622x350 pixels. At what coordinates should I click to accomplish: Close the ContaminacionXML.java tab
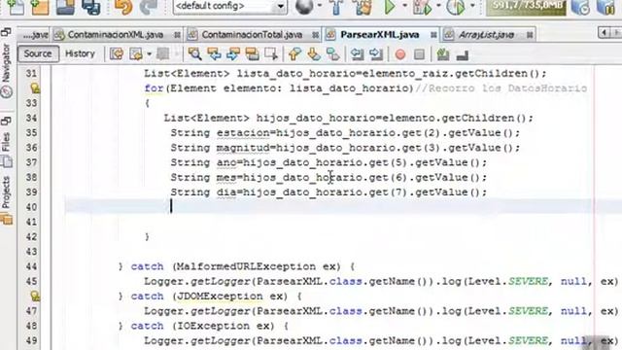[177, 35]
